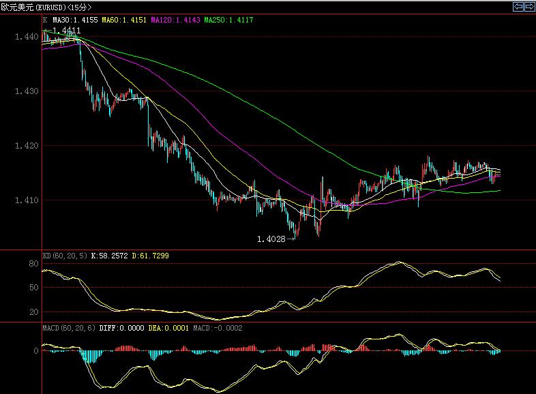Click the green MA250:1.4117 label
Screen dimensions: 536x394
[x=228, y=20]
